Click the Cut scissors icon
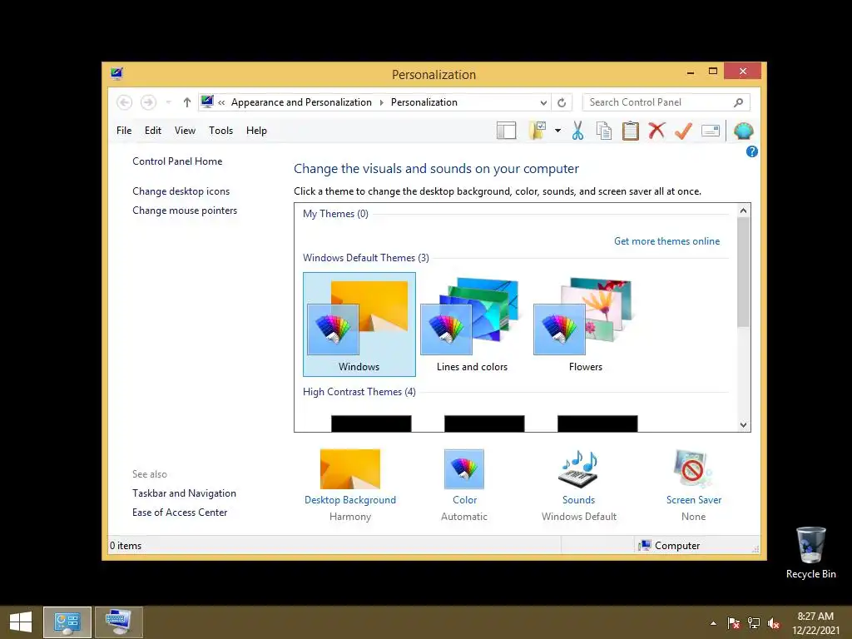The height and width of the screenshot is (639, 852). pos(577,131)
